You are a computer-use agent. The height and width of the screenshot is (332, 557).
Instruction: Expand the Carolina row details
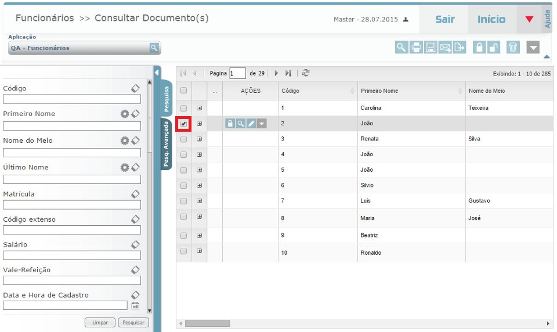point(199,108)
